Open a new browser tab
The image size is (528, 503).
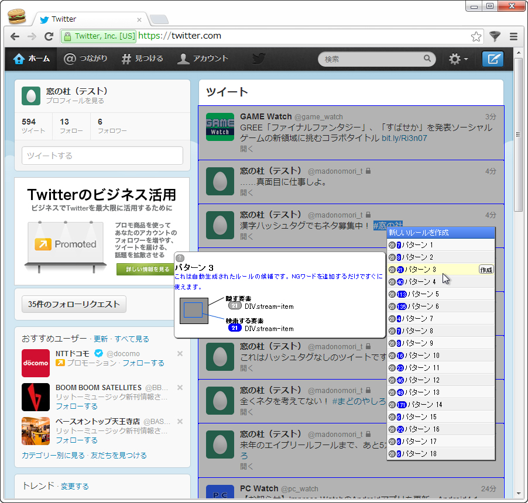click(x=159, y=19)
